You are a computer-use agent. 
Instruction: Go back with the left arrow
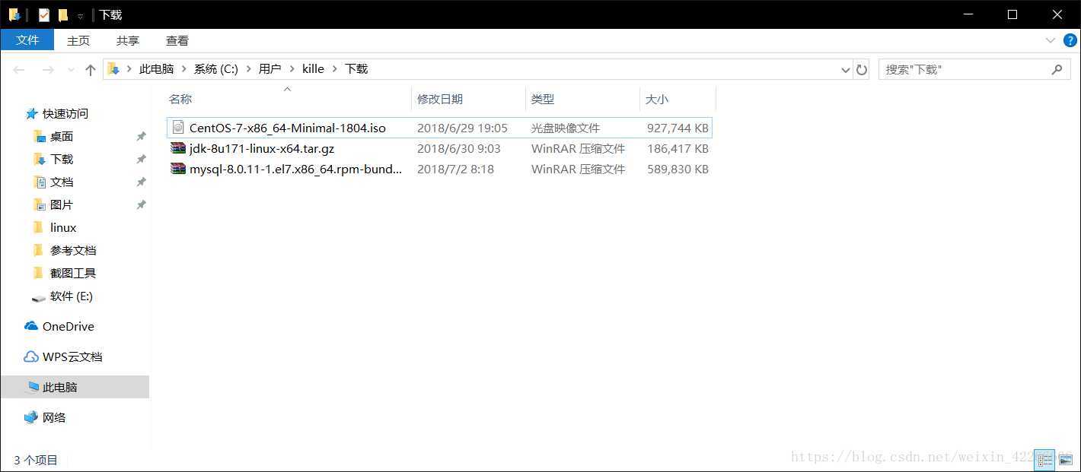click(x=20, y=69)
